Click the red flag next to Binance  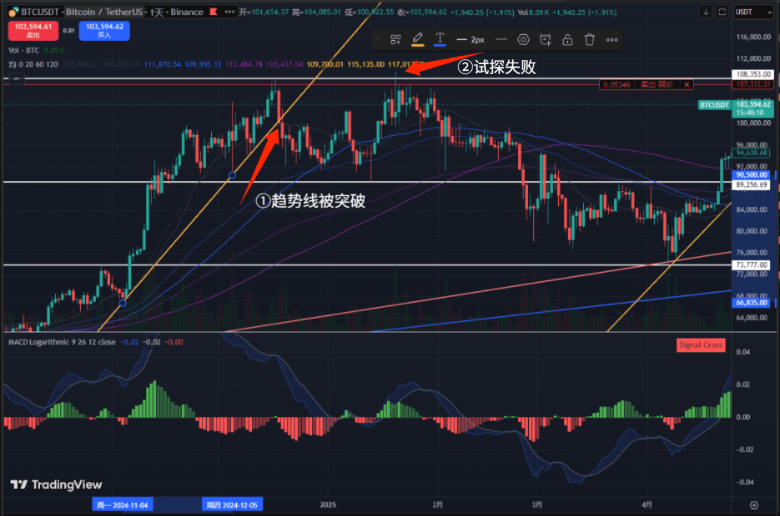click(213, 12)
